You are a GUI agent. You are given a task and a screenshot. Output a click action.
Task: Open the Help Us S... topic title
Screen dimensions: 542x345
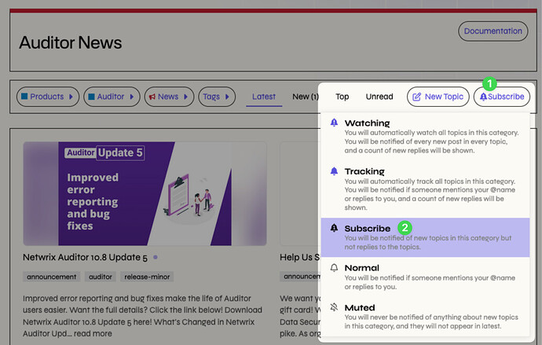[299, 257]
